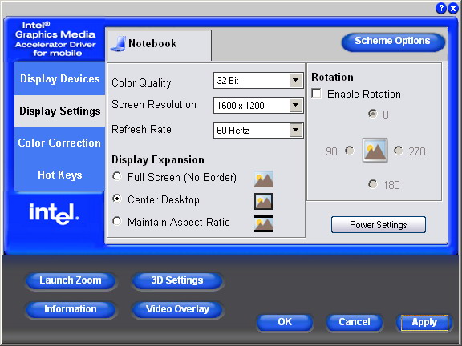The image size is (462, 346).
Task: Click the Apply button
Action: point(424,322)
